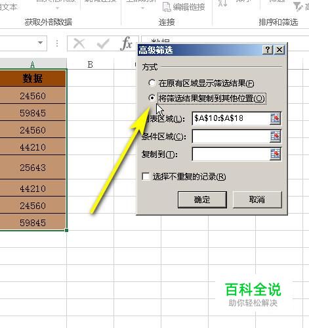The width and height of the screenshot is (309, 328).
Task: Click the 取消 button
Action: coord(257,200)
